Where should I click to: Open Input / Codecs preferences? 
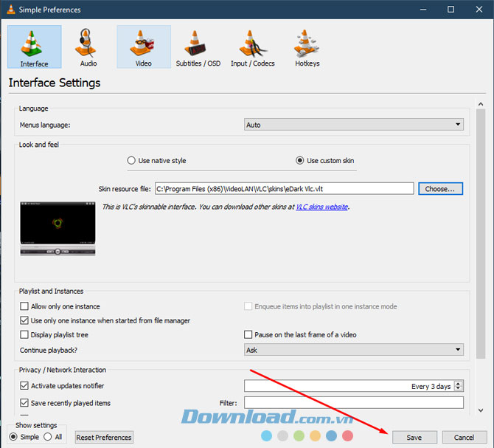(x=253, y=47)
